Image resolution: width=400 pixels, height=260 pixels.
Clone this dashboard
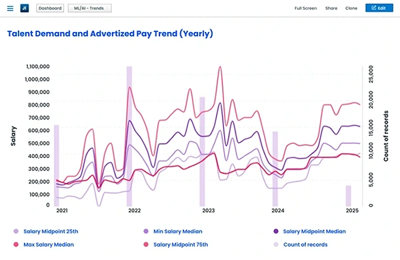click(351, 8)
